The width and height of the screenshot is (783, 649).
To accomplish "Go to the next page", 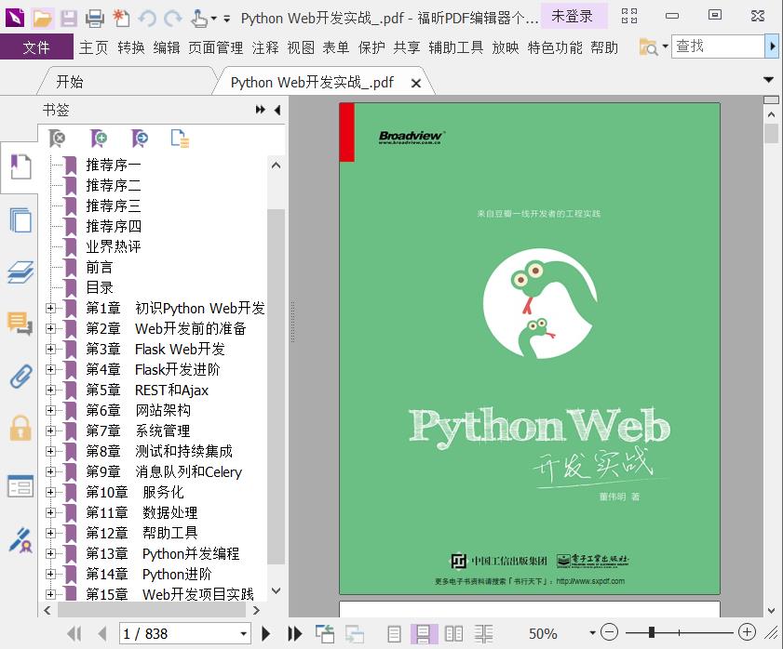I will tap(266, 633).
